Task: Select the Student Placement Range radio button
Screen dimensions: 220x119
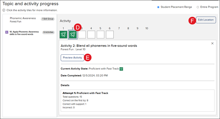Action: click(158, 7)
